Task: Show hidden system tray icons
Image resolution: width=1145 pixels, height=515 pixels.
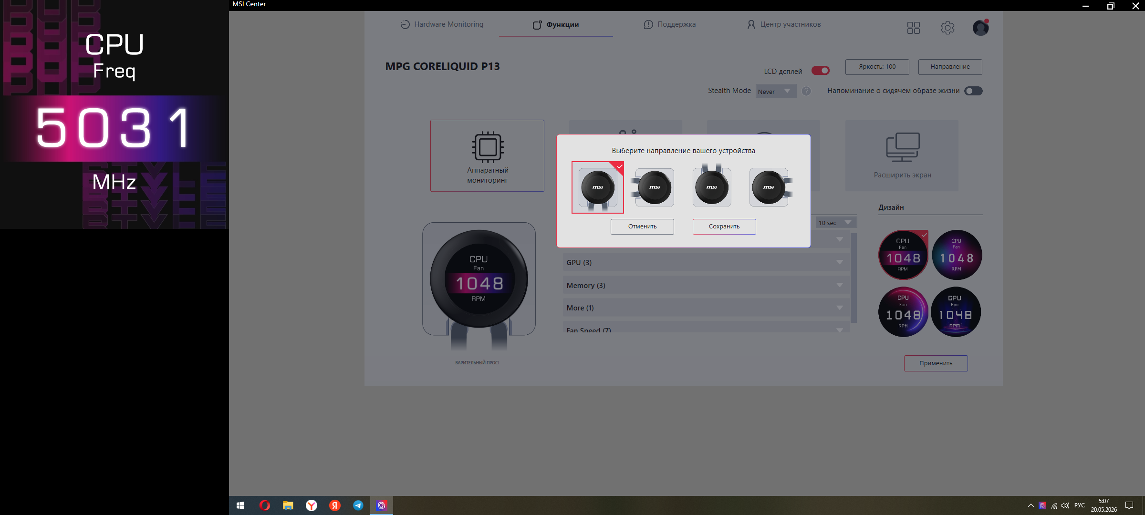Action: point(1030,505)
